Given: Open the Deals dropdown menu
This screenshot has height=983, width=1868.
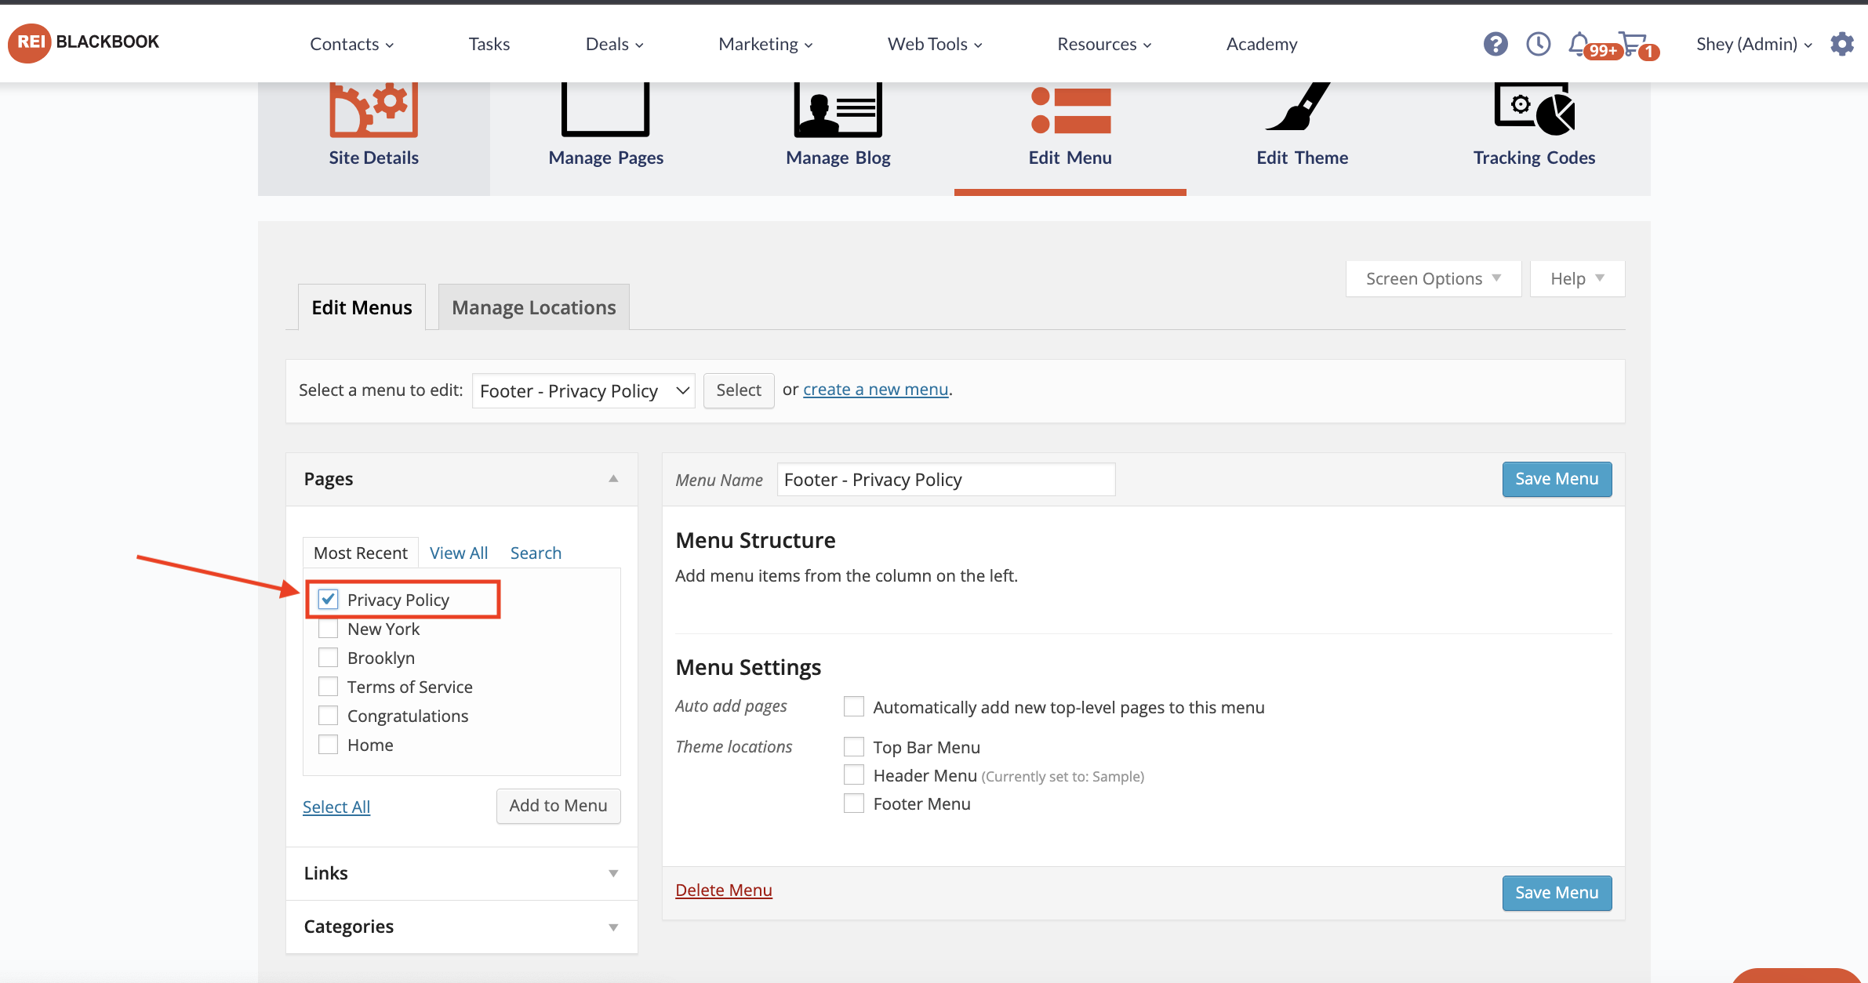Looking at the screenshot, I should tap(614, 44).
